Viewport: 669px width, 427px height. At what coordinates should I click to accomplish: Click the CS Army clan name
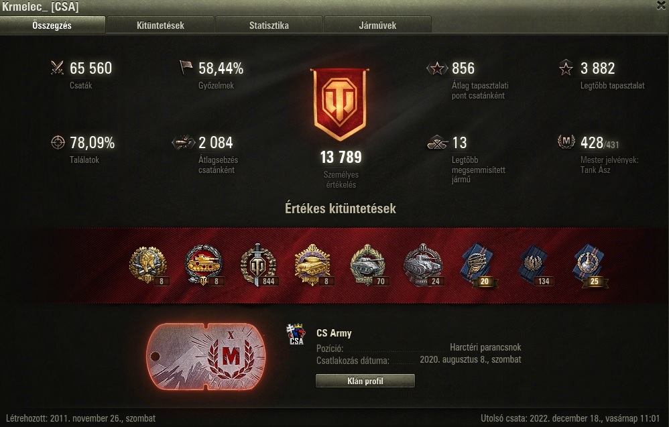[334, 333]
